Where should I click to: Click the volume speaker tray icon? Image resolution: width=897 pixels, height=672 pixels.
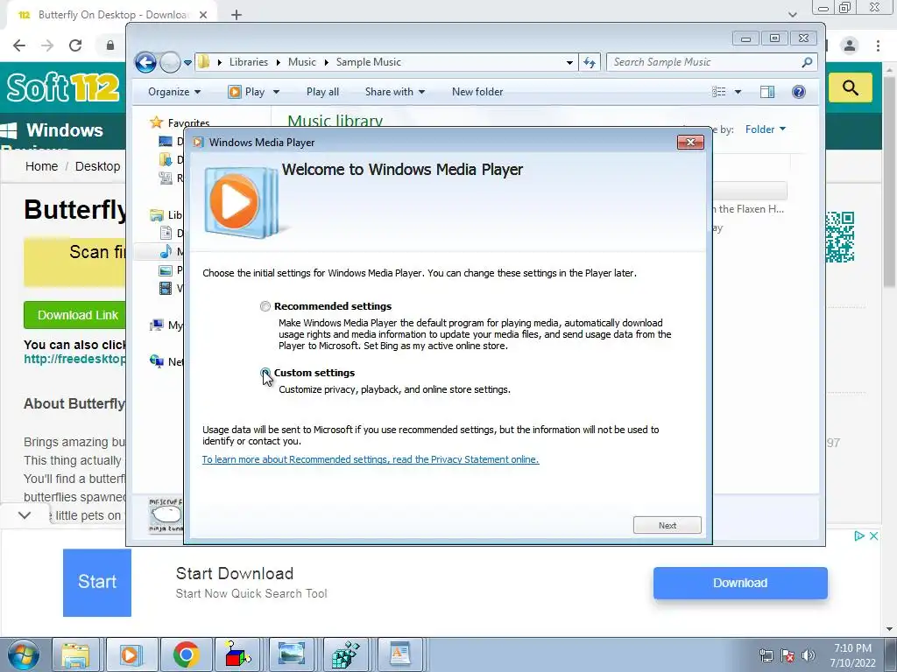pyautogui.click(x=809, y=654)
